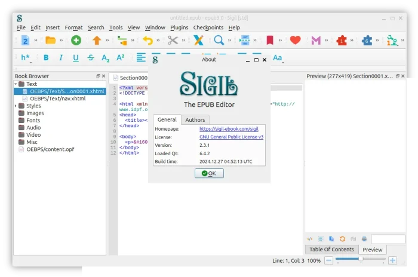Reload Preview with orange refresh icon
Screen dimensions: 418x277
[x=342, y=239]
